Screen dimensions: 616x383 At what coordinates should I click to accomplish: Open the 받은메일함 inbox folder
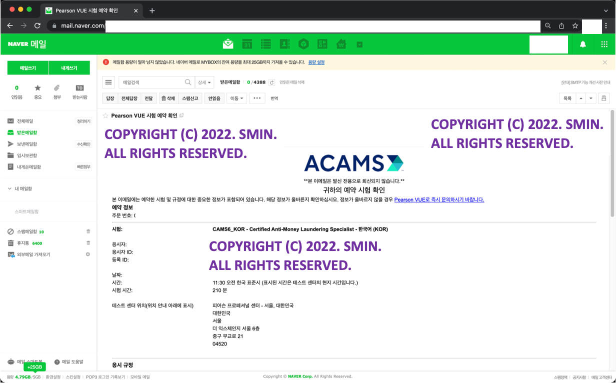(27, 132)
